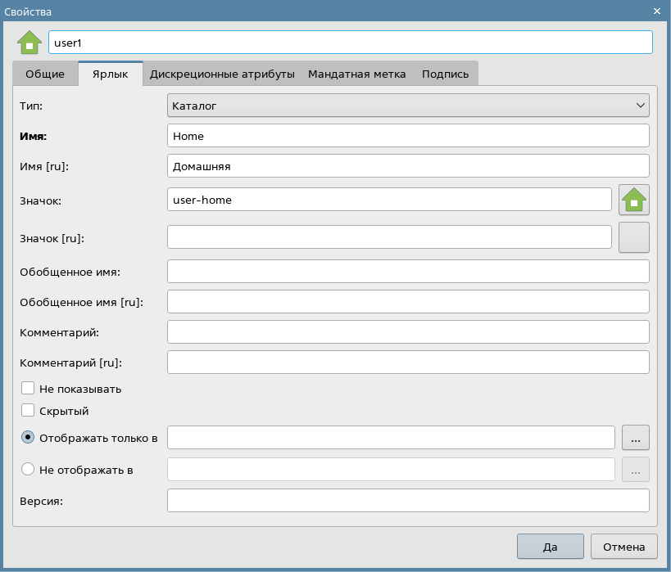Screen dimensions: 671x572
Task: Click the user-home icon chooser button
Action: point(634,199)
